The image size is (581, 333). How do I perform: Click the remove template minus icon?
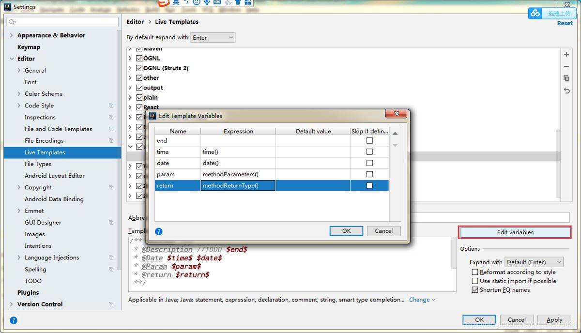click(x=566, y=67)
